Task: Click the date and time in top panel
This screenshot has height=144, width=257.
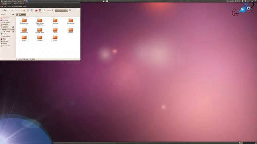Action: tap(233, 1)
